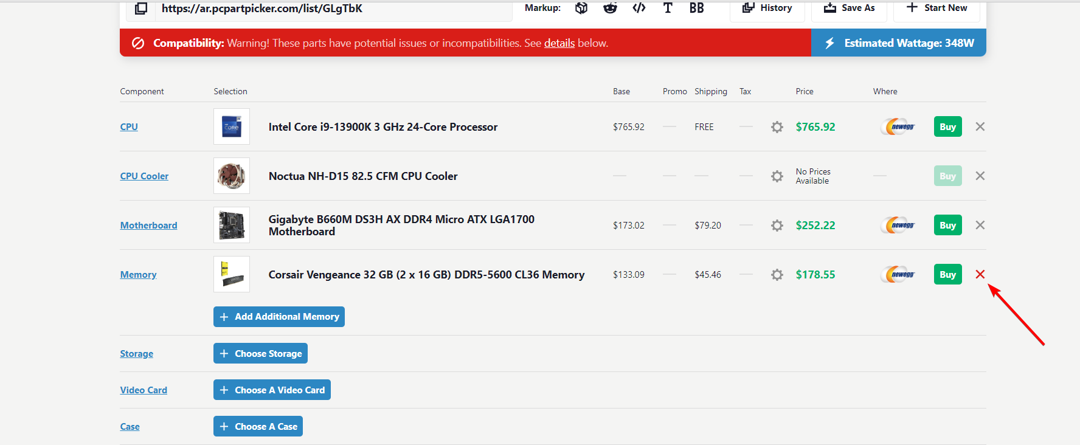This screenshot has width=1080, height=445.
Task: Click Add Additional Memory button
Action: pyautogui.click(x=279, y=317)
